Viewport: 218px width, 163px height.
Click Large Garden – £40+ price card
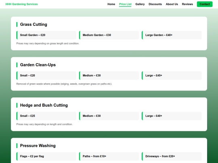tap(172, 35)
